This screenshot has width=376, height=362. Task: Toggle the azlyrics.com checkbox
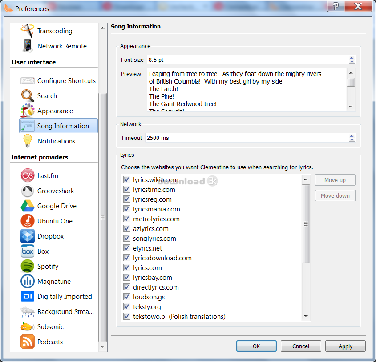127,229
